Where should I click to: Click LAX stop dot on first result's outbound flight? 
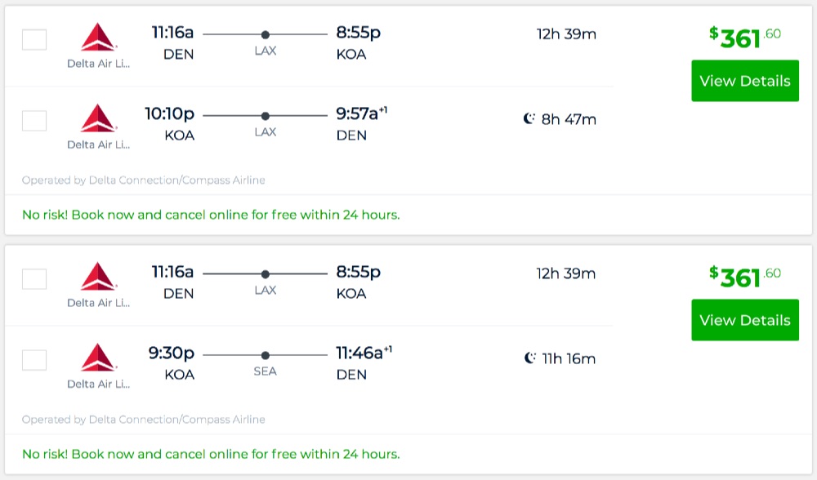265,34
